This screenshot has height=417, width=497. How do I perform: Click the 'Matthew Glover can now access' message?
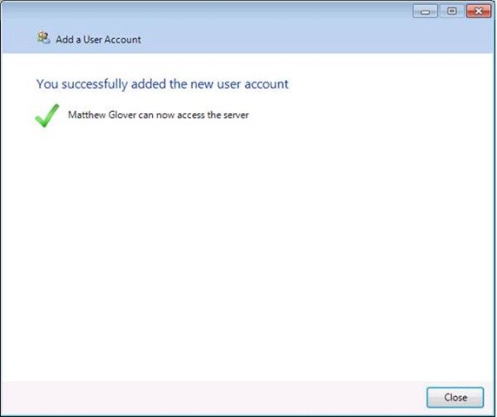point(158,115)
